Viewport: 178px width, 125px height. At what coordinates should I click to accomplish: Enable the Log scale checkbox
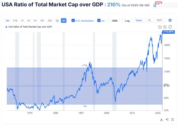(123, 20)
